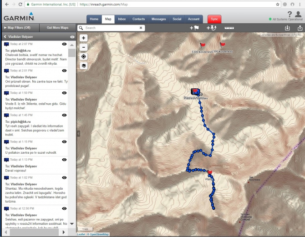Click the import download icon

point(287,28)
